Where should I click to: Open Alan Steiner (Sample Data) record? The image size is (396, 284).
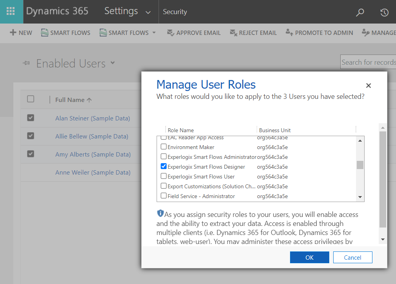tap(93, 118)
